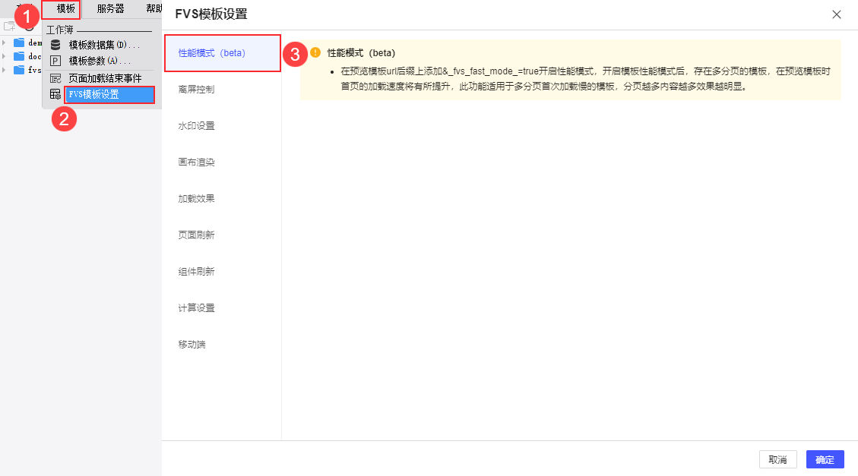Click the FVS模板设置 dialog title
Image resolution: width=858 pixels, height=476 pixels.
211,14
